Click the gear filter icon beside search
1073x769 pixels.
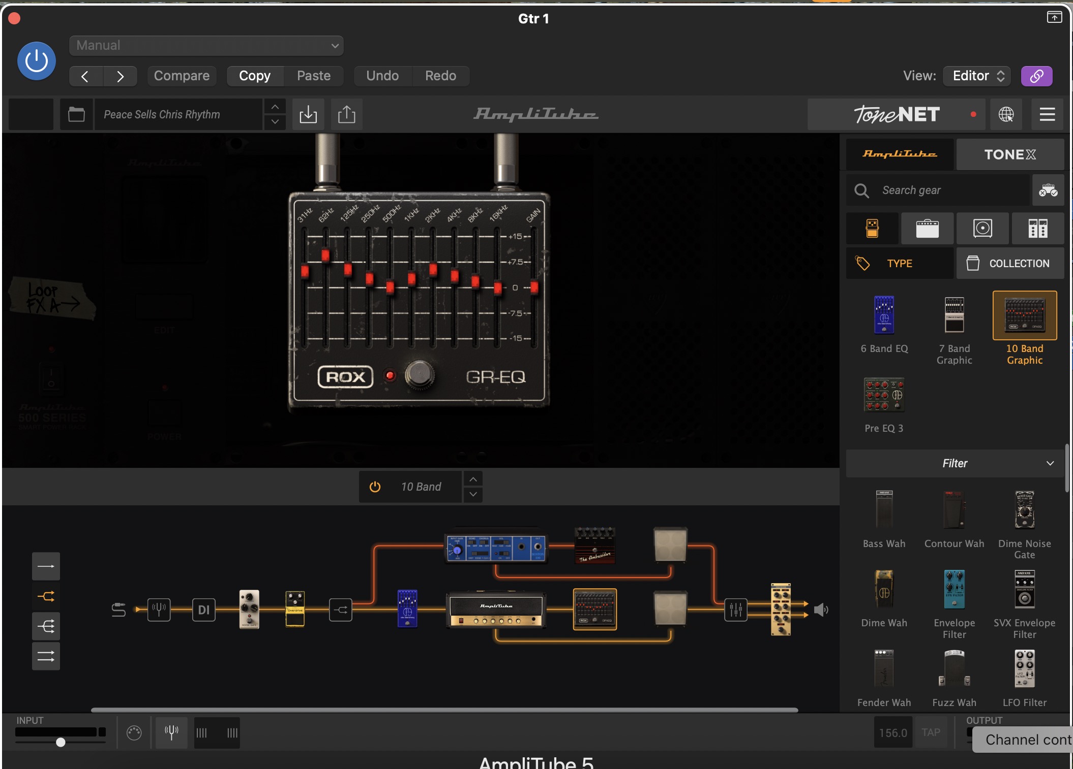1048,190
